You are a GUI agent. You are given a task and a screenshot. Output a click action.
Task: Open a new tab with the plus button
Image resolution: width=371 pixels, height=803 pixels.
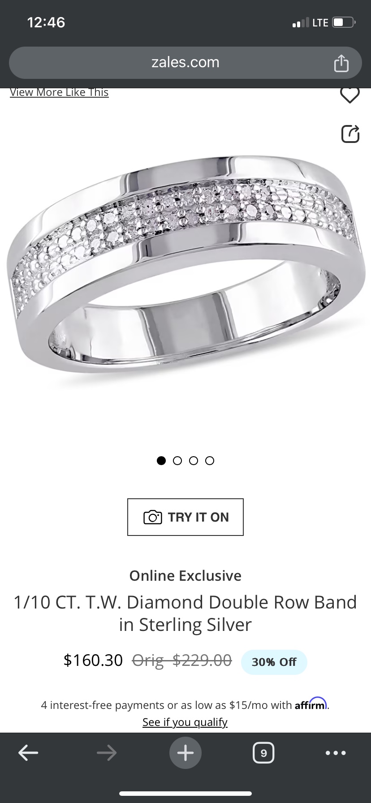[185, 753]
